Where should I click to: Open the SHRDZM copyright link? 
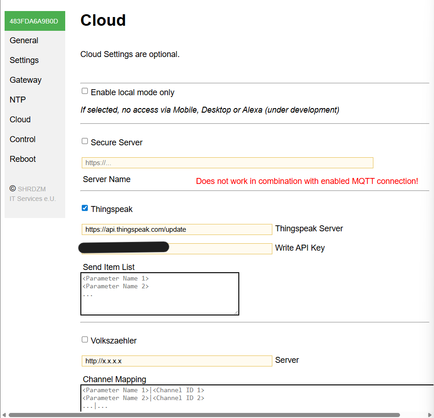pos(32,189)
